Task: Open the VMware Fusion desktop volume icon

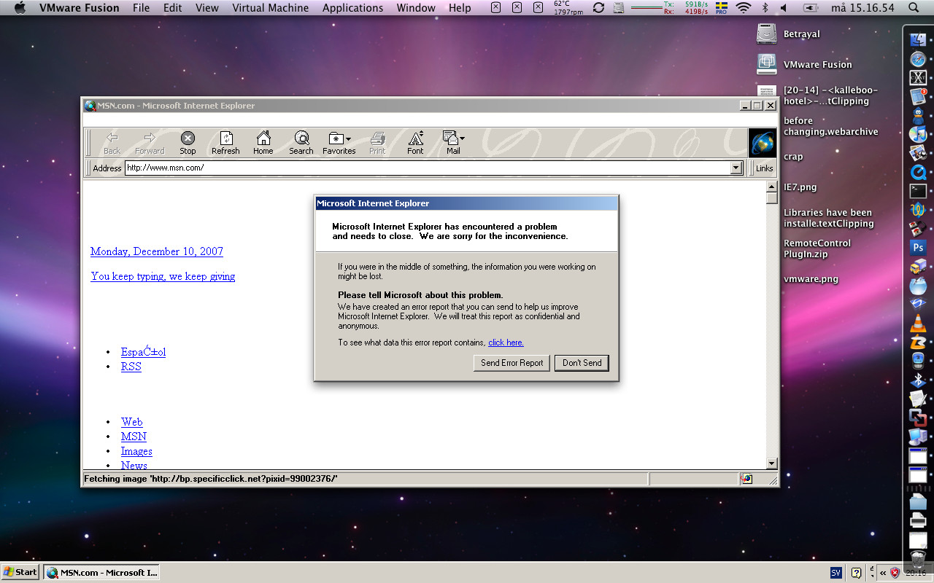Action: coord(767,64)
